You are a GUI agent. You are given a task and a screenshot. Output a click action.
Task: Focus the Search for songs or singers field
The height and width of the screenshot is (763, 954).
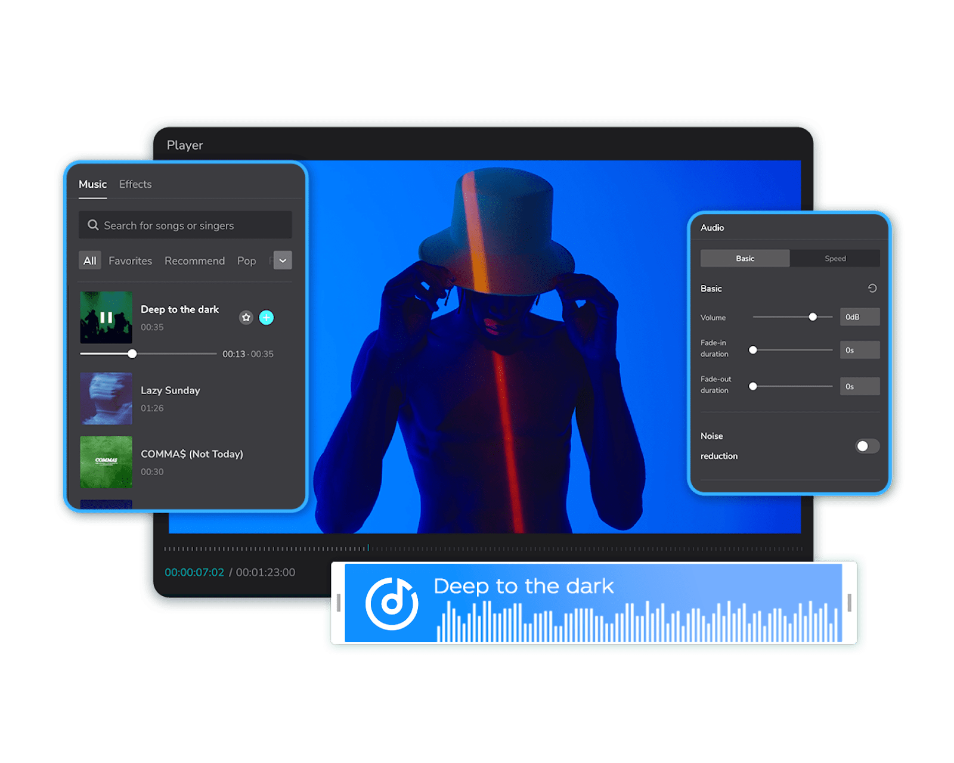(x=185, y=225)
